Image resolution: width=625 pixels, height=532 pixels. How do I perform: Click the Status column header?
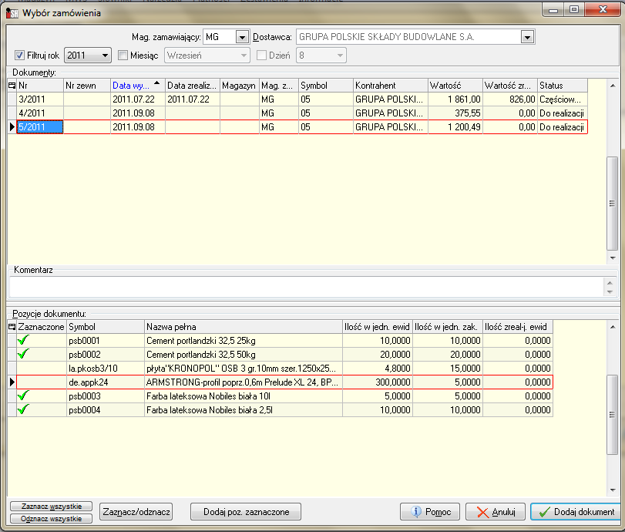tap(563, 86)
